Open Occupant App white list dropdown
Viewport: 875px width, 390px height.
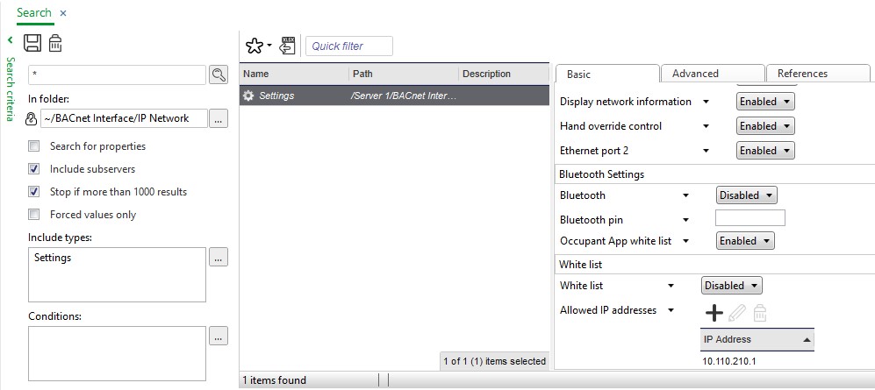[x=745, y=241]
